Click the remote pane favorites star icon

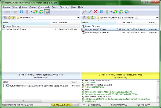coord(88,18)
